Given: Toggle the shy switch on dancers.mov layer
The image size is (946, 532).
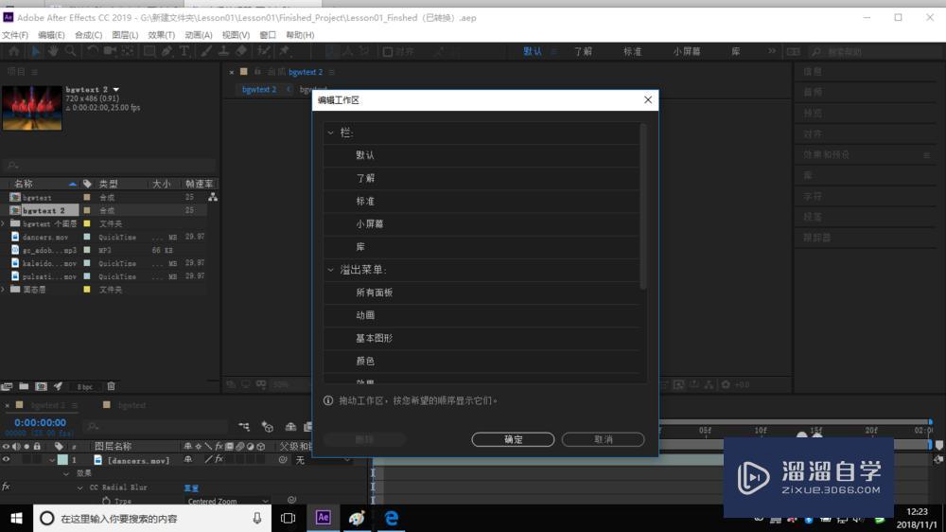Looking at the screenshot, I should click(x=188, y=460).
